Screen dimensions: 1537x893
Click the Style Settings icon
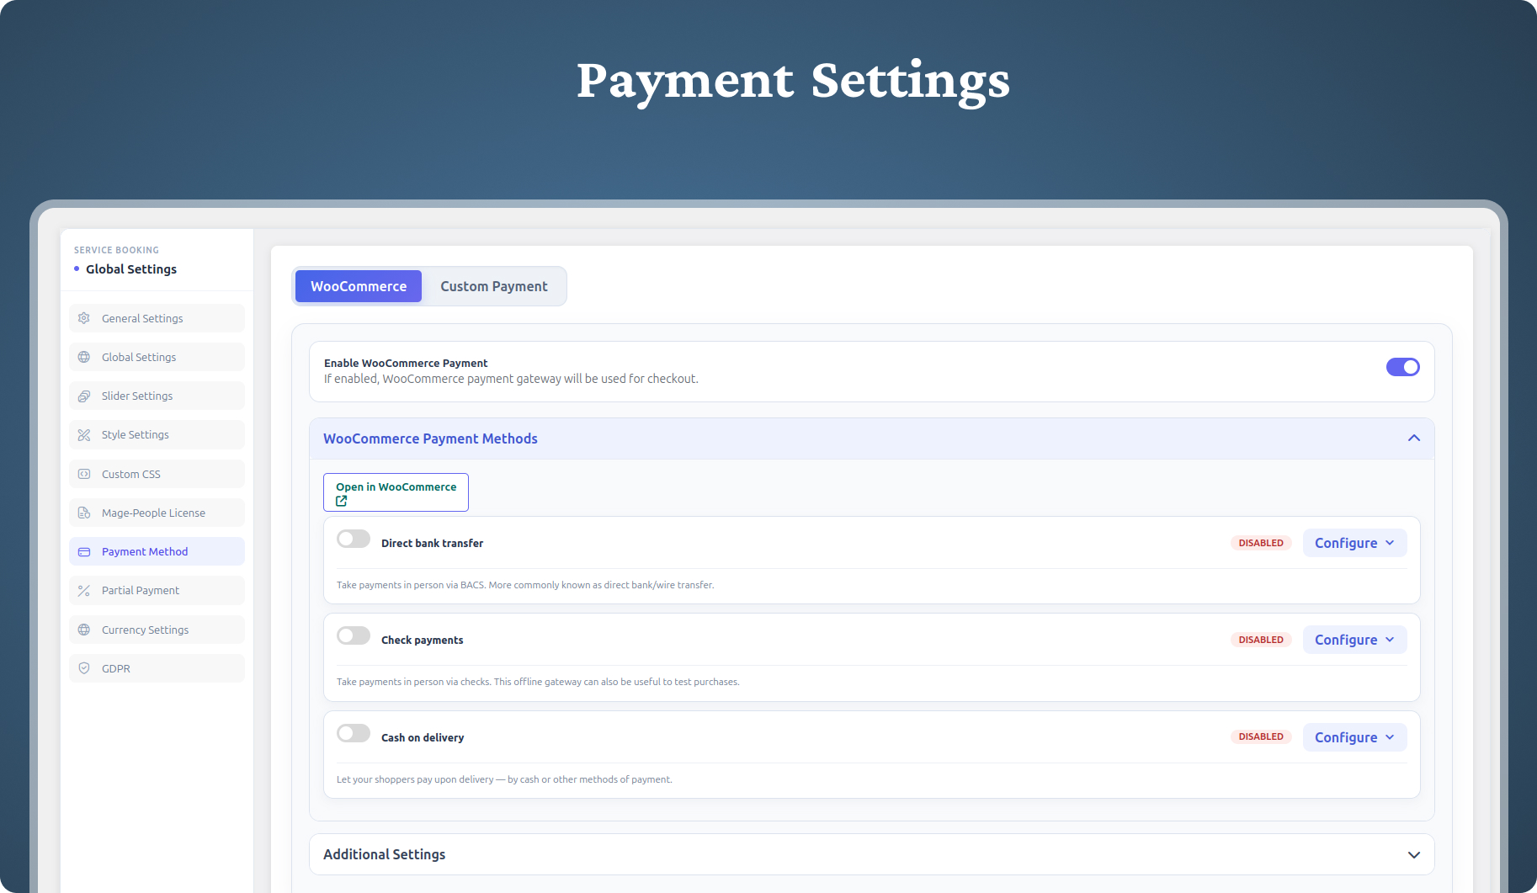click(x=84, y=435)
